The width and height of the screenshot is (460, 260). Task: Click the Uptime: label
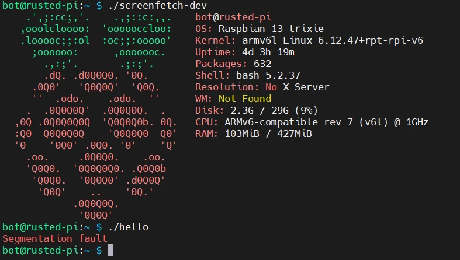click(216, 52)
